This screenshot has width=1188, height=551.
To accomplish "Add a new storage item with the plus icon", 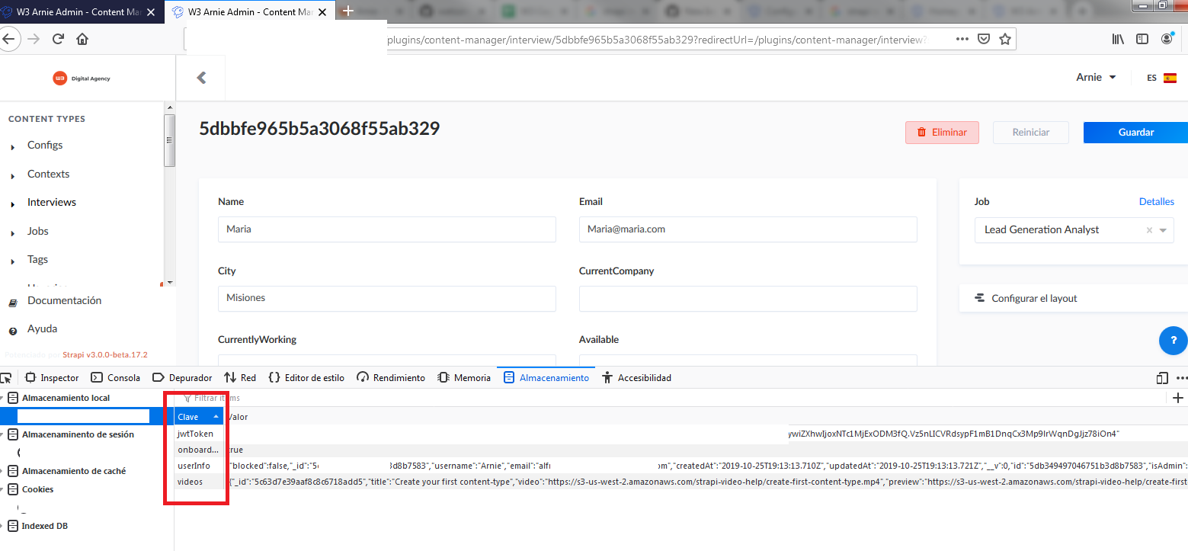I will [1178, 397].
